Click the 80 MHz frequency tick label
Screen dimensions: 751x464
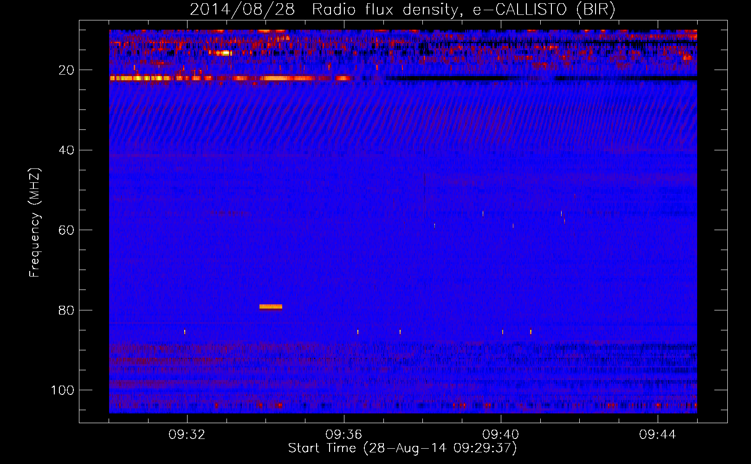tap(66, 310)
